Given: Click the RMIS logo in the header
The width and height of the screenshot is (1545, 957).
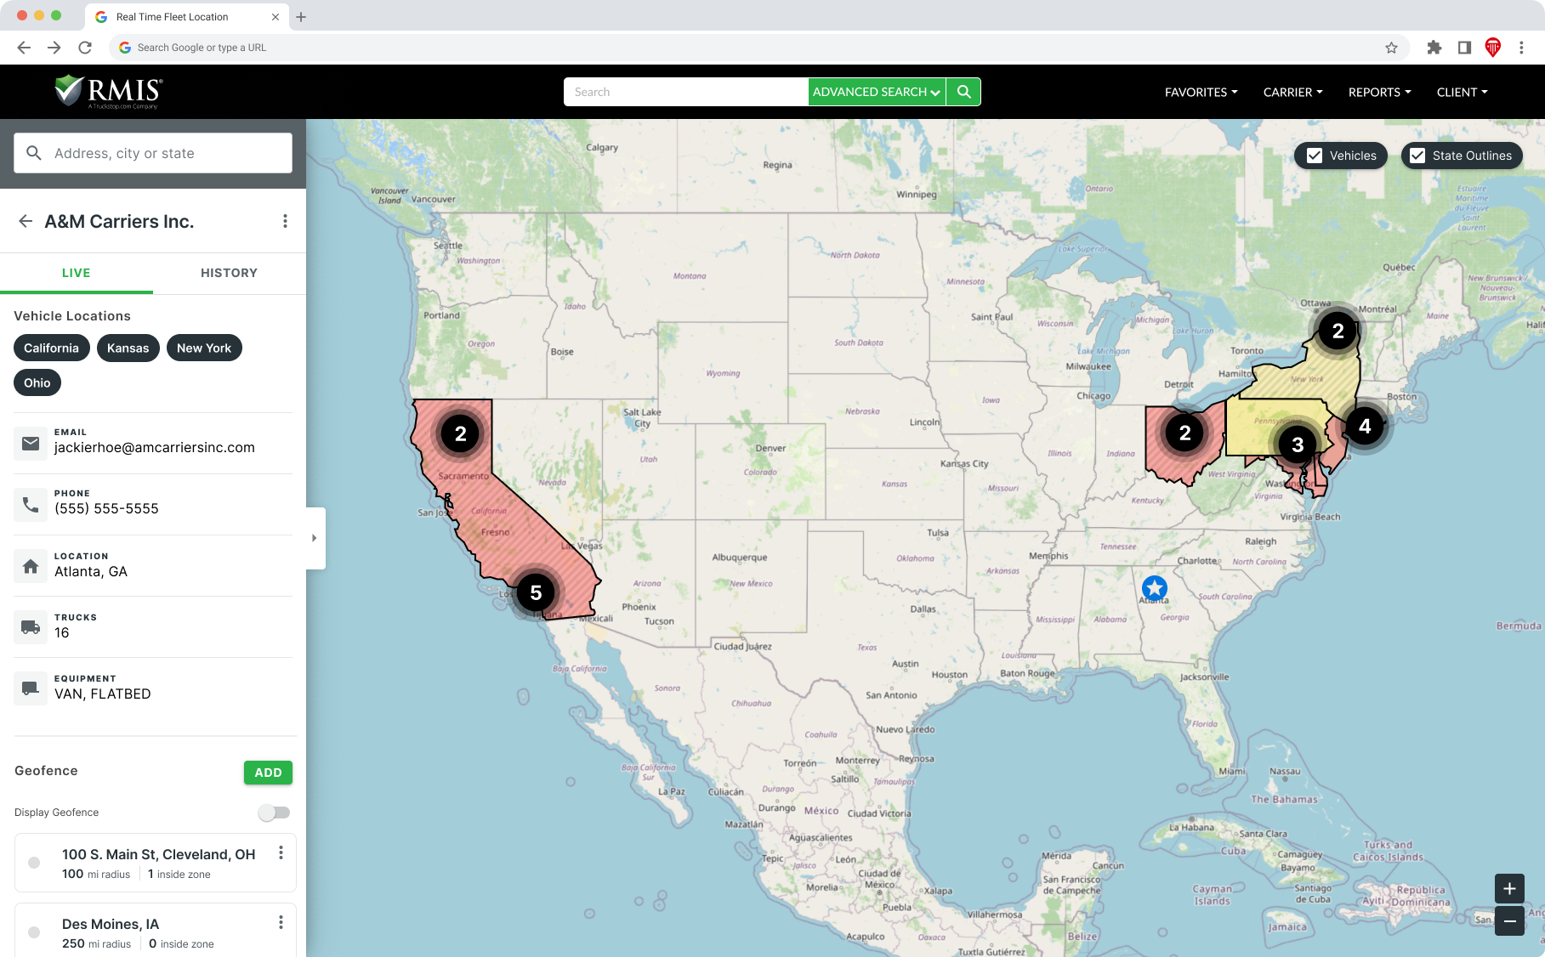Looking at the screenshot, I should [105, 91].
